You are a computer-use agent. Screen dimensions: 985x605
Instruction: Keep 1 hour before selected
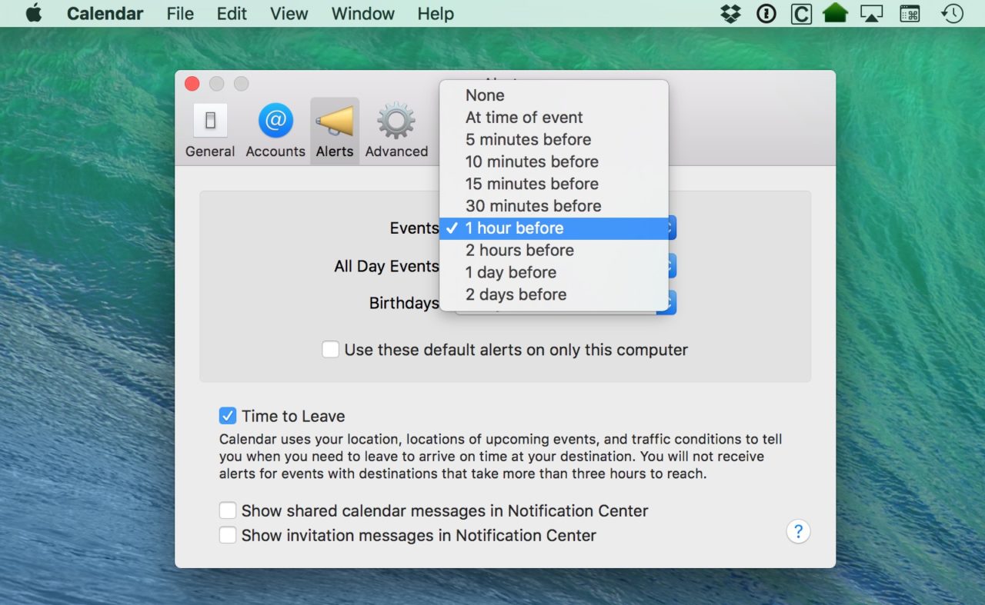(554, 228)
